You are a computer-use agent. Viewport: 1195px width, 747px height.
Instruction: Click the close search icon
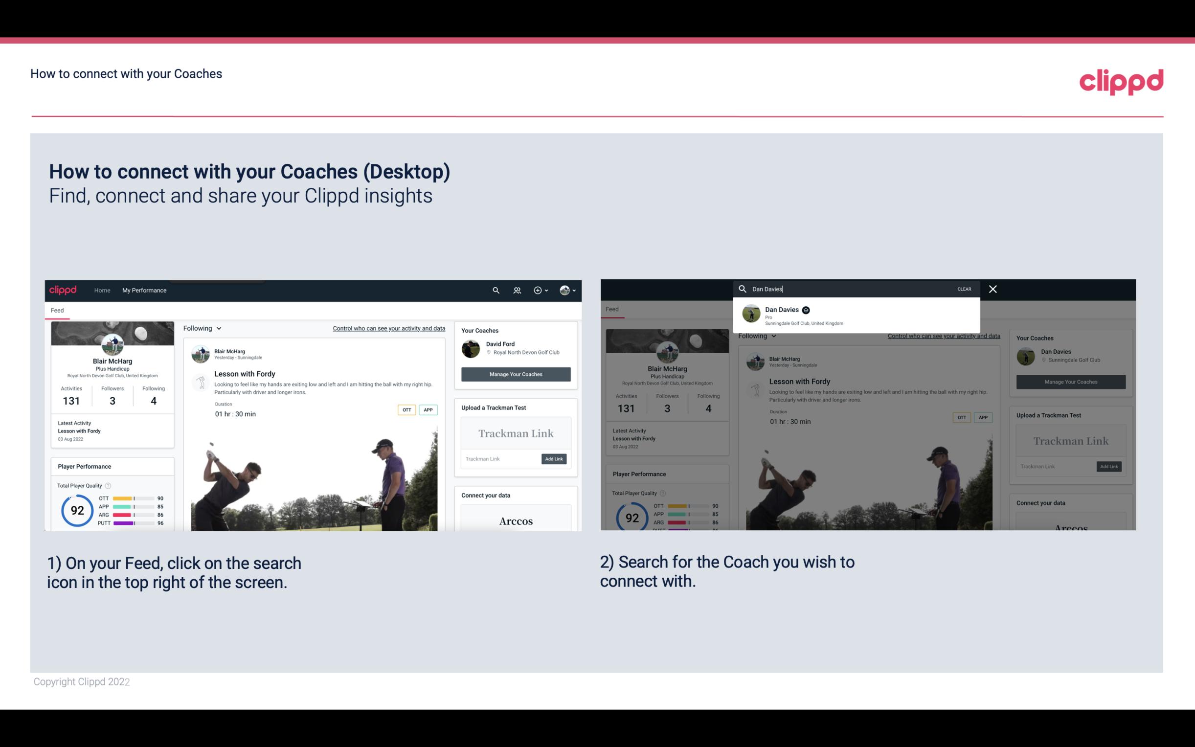[x=992, y=288]
